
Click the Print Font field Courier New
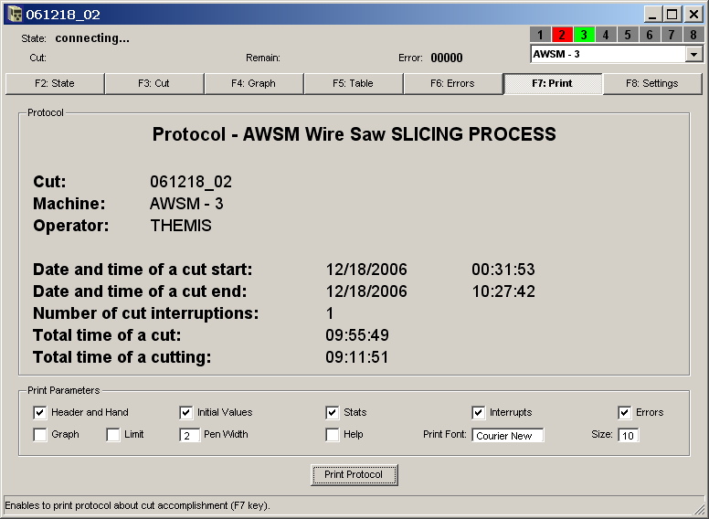(507, 436)
